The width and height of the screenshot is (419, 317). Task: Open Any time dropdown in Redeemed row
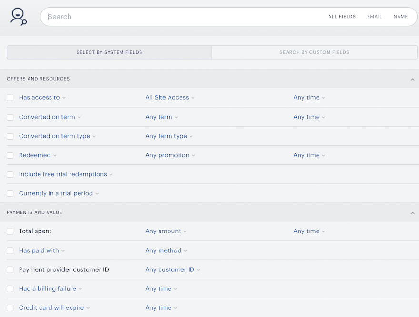coord(309,155)
